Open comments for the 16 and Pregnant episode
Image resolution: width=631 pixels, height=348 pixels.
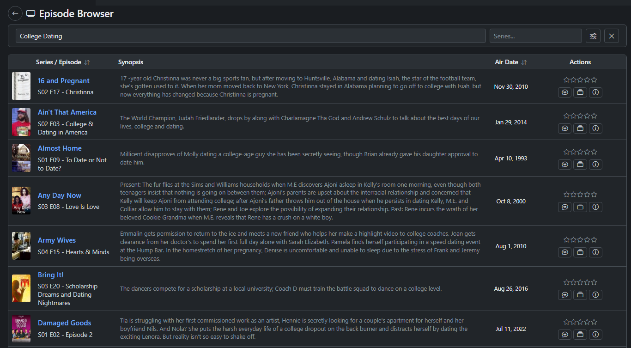tap(564, 92)
